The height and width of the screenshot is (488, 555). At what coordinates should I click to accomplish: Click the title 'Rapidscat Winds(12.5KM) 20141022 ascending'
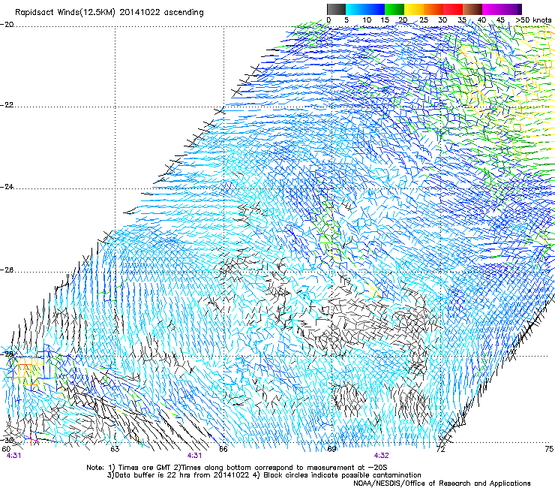click(109, 13)
